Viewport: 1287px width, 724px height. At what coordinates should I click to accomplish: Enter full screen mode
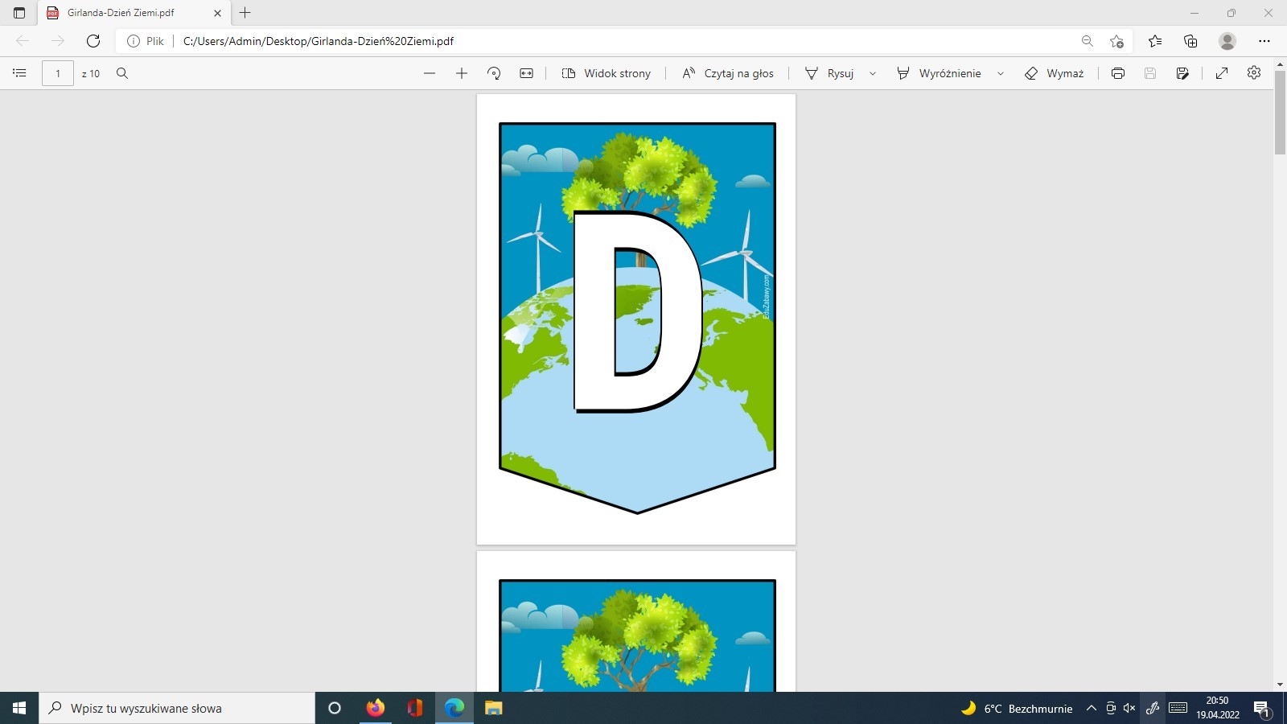tap(1222, 73)
